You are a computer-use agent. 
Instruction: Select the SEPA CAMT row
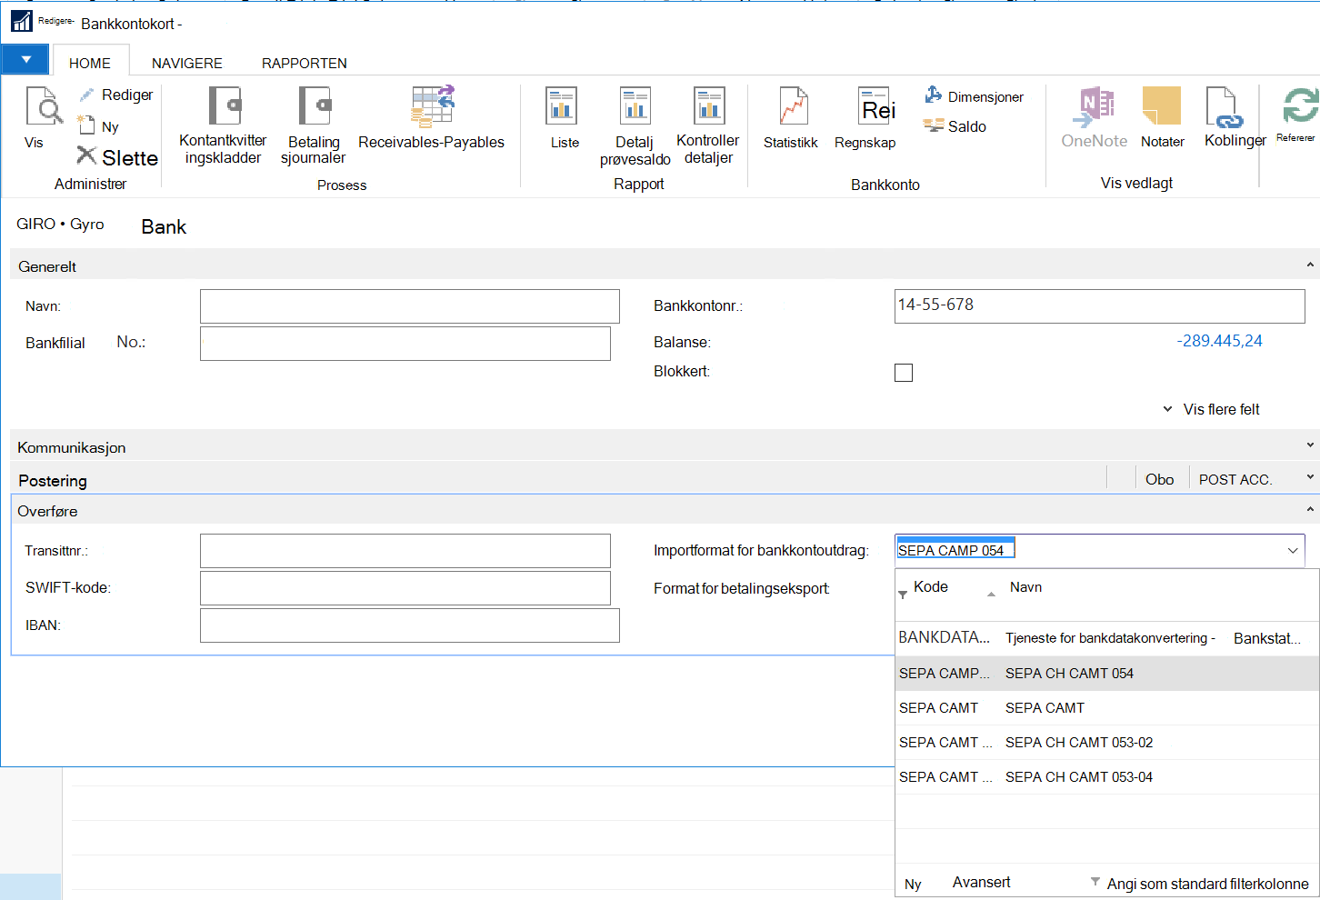[x=1107, y=708]
